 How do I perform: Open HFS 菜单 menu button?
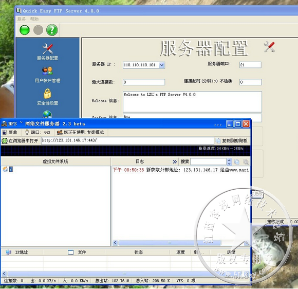(x=10, y=132)
